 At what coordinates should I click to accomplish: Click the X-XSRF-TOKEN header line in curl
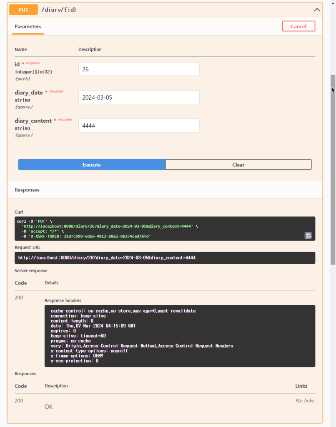[86, 236]
